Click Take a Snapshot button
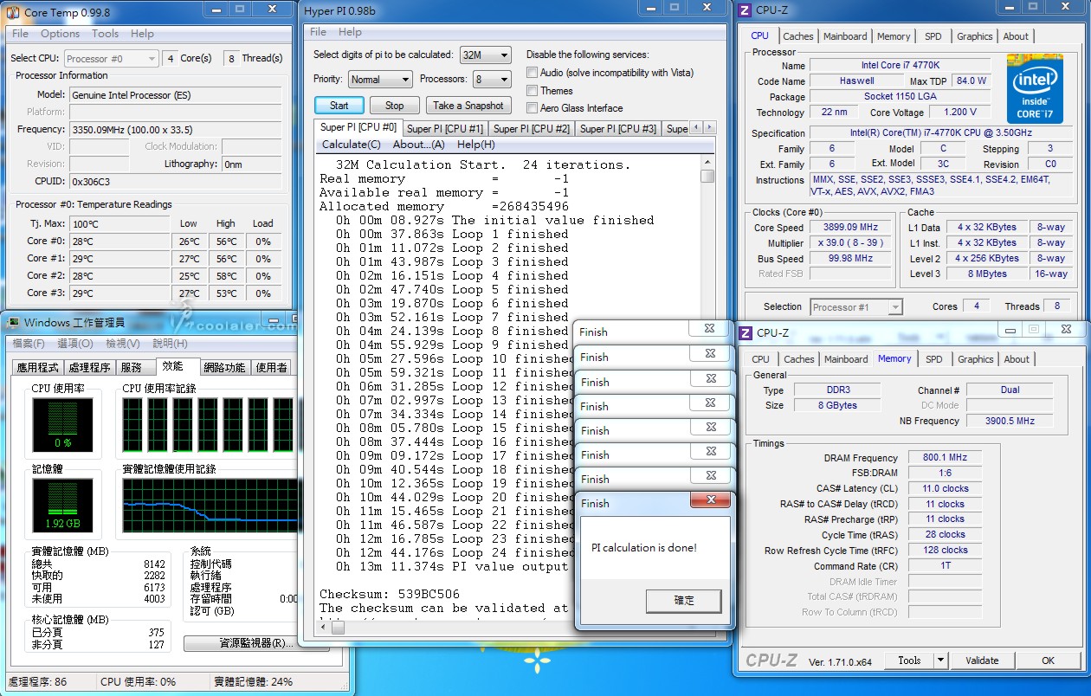Screen dimensions: 1091x696 (468, 106)
